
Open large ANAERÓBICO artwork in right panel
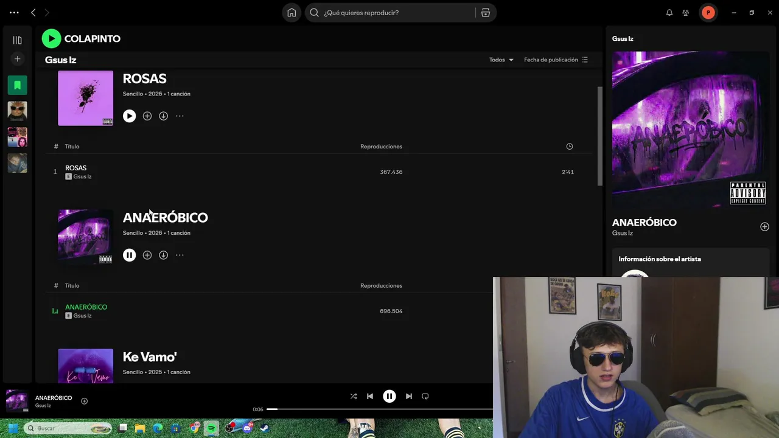pyautogui.click(x=691, y=130)
